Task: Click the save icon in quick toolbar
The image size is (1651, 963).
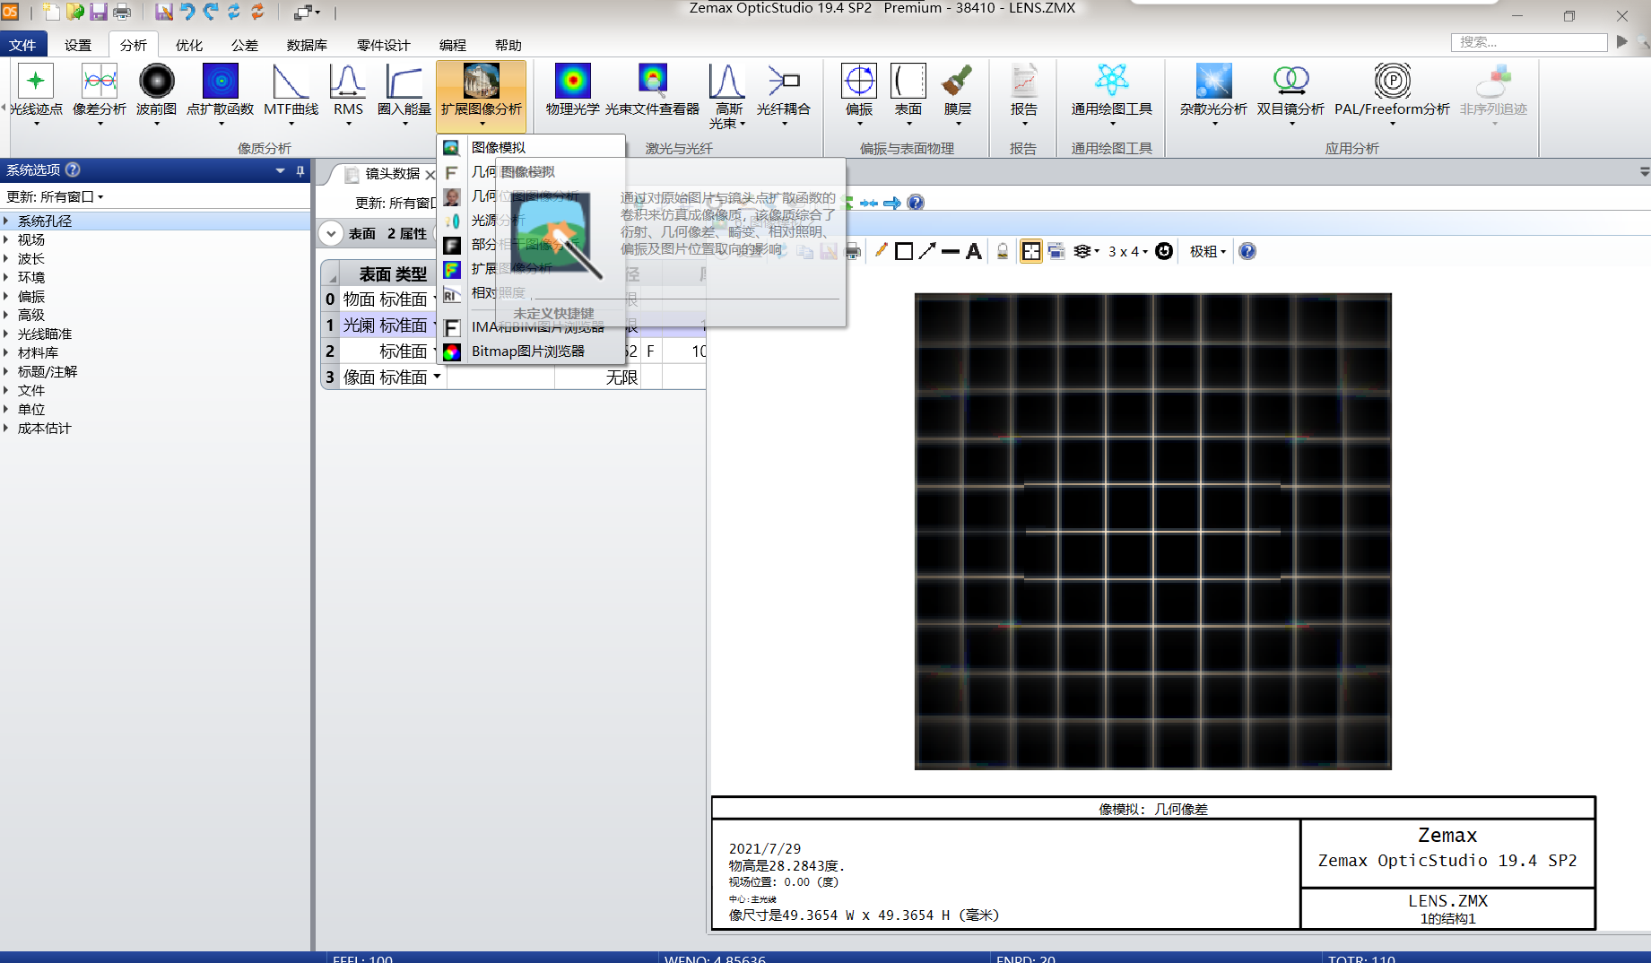Action: click(99, 12)
